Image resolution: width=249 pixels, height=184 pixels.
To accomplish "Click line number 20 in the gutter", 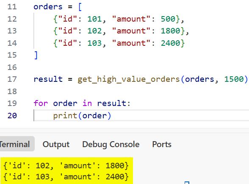I will pos(12,116).
